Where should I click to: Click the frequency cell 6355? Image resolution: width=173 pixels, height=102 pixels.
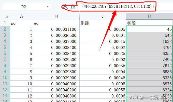coord(149,53)
